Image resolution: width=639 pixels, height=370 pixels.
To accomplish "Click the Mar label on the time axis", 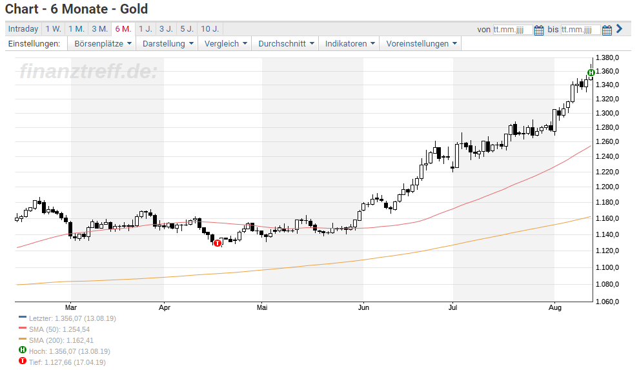I will pos(71,307).
